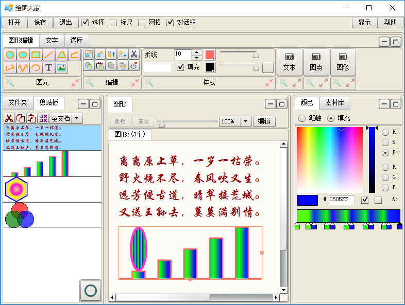Screen dimensions: 405x305
Task: Switch to the 素材库 tab
Action: 335,103
